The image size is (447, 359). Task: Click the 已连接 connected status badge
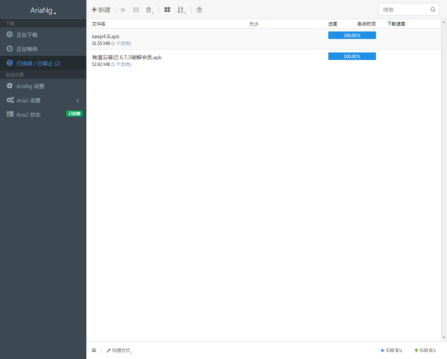pyautogui.click(x=74, y=114)
